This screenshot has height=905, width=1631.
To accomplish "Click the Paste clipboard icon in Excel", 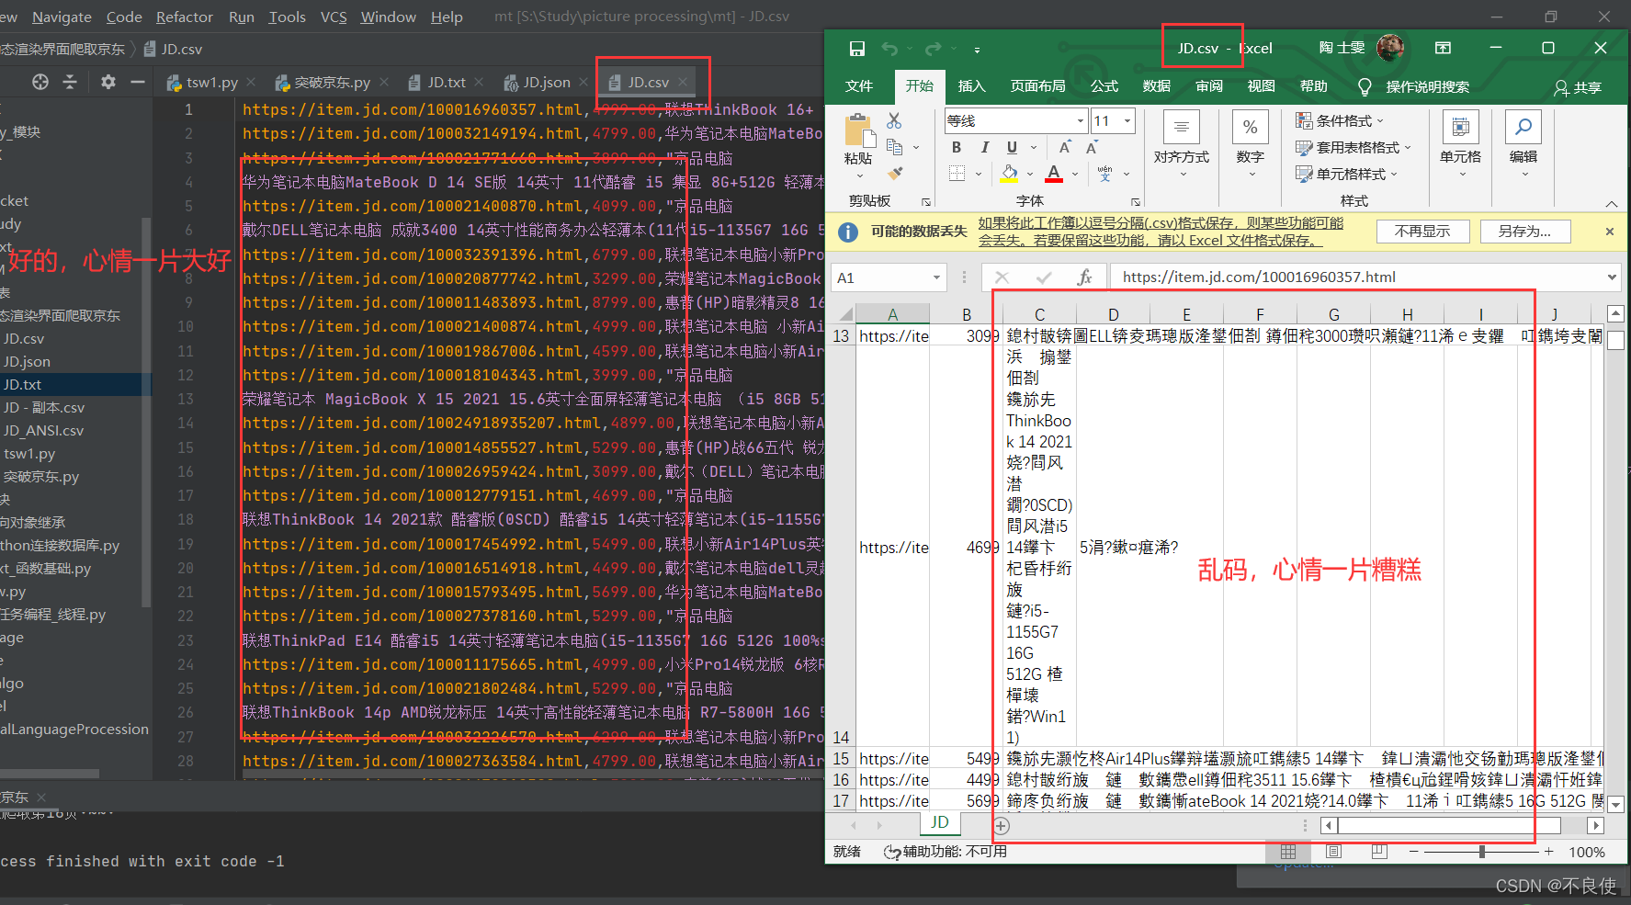I will [x=860, y=131].
